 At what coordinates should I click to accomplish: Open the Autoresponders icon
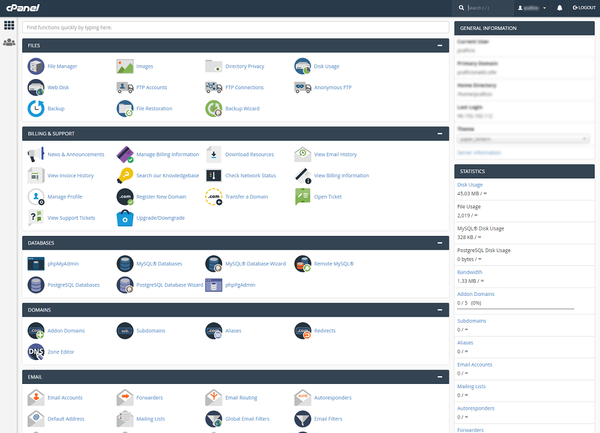coord(302,398)
